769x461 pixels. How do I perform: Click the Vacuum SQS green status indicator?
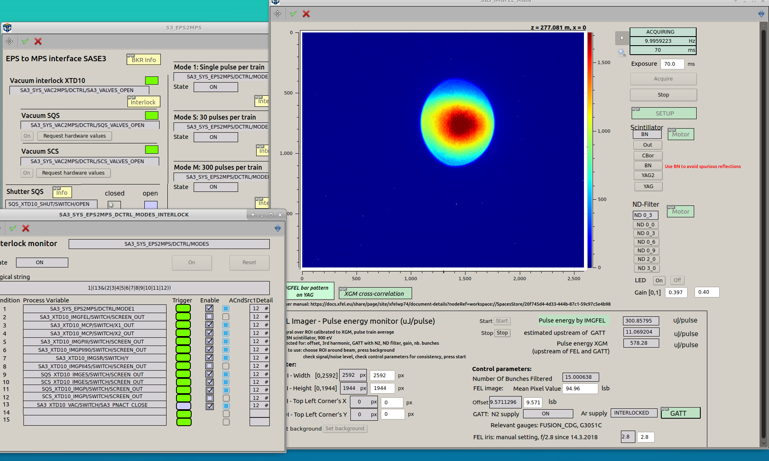point(152,115)
